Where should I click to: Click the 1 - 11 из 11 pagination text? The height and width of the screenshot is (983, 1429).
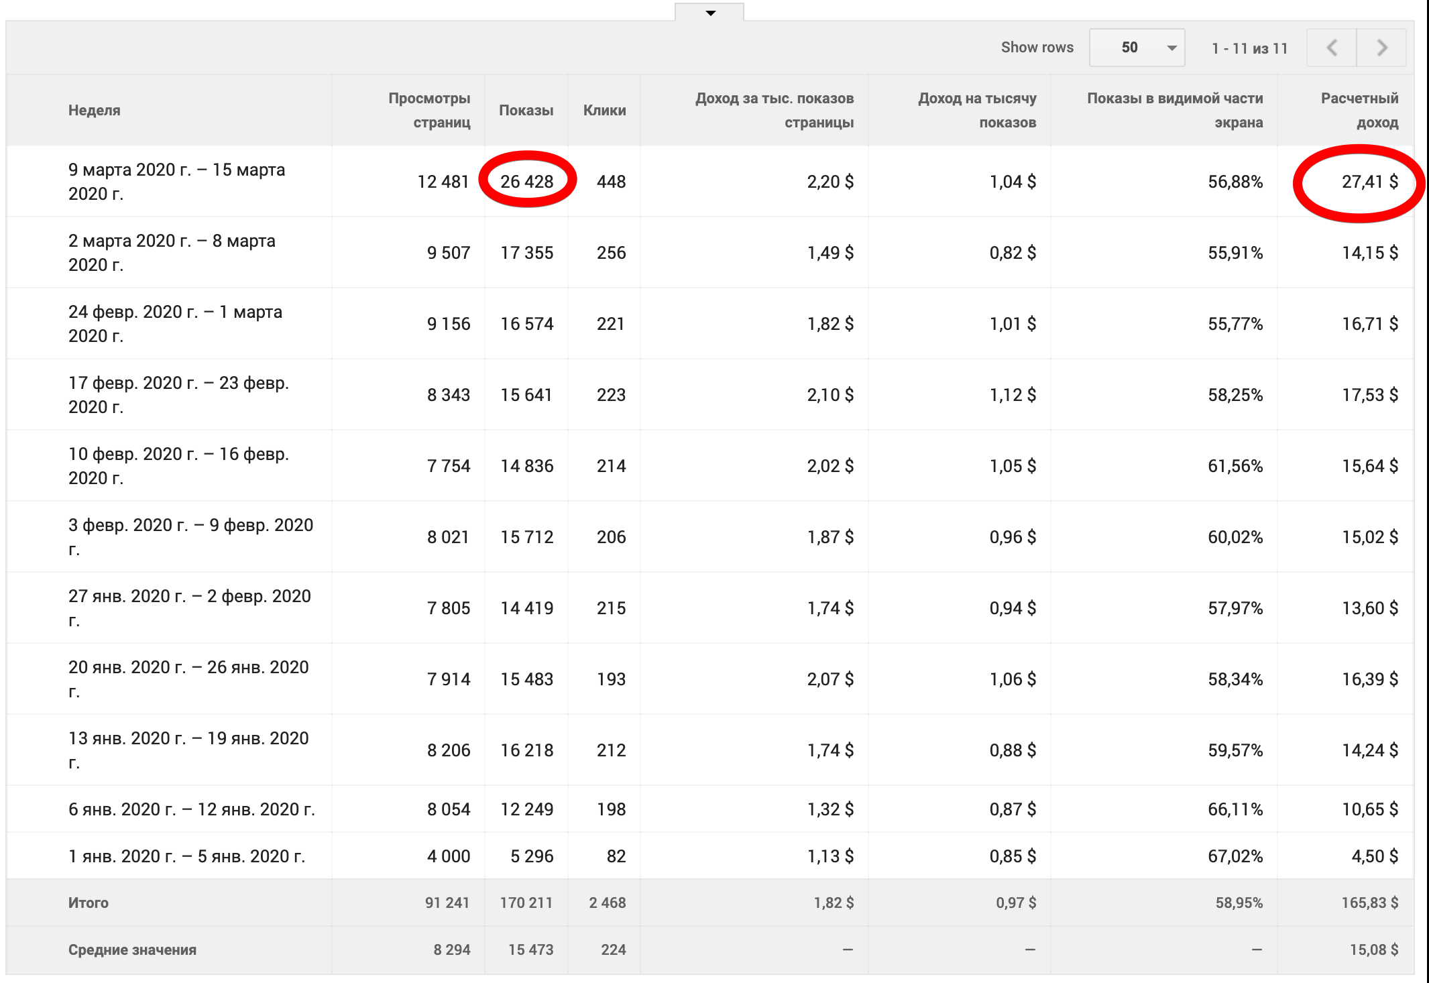(x=1249, y=48)
